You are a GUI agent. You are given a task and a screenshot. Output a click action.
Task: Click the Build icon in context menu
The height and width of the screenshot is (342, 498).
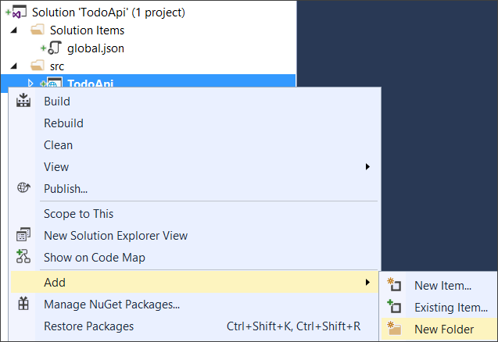23,102
